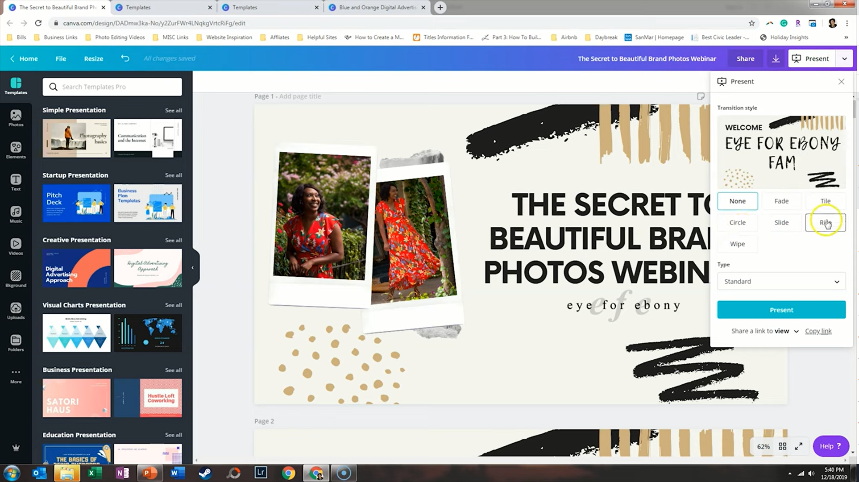Image resolution: width=859 pixels, height=482 pixels.
Task: Click the download icon in the top bar
Action: click(776, 58)
